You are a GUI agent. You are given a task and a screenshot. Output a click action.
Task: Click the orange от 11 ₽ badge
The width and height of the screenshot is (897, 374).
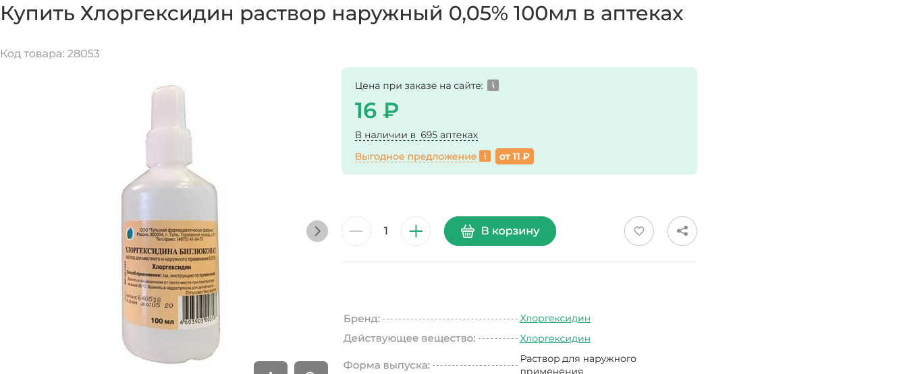pos(514,156)
